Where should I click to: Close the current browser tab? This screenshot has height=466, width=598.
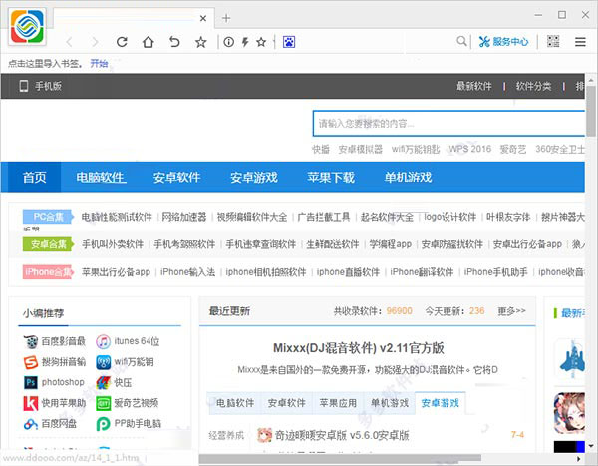tap(203, 18)
